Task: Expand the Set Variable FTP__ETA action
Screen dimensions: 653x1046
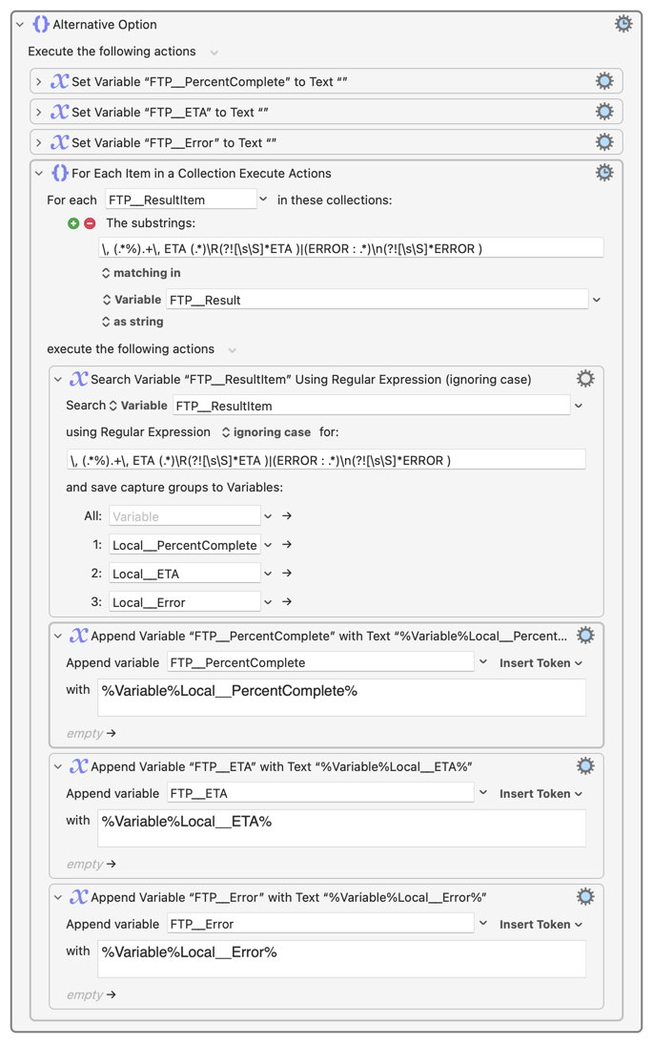Action: coord(39,113)
